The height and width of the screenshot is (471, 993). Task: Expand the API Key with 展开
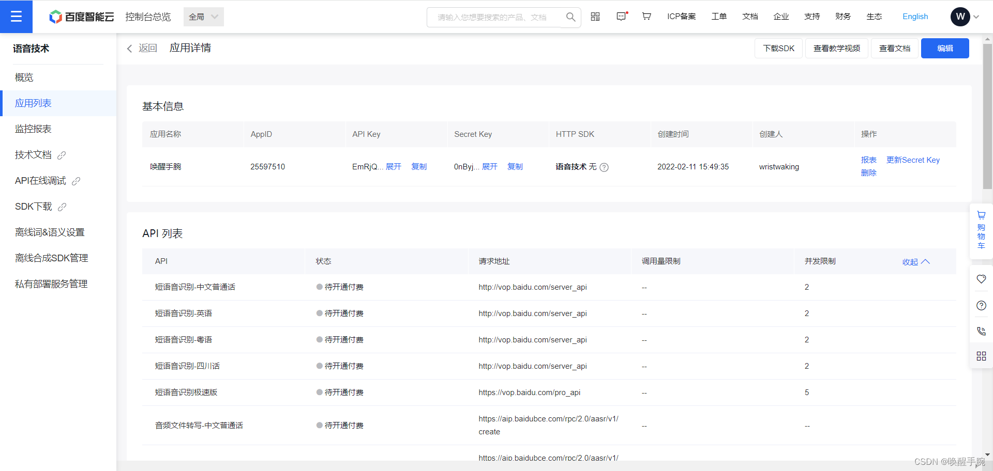[x=394, y=166]
